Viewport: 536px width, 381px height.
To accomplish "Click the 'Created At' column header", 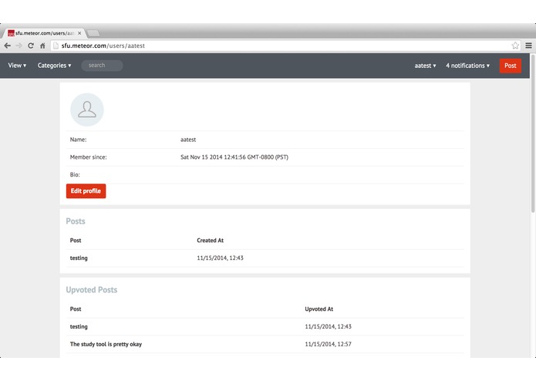I will pos(210,240).
